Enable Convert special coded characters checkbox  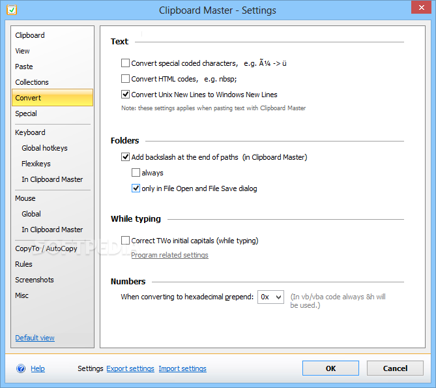pos(125,63)
